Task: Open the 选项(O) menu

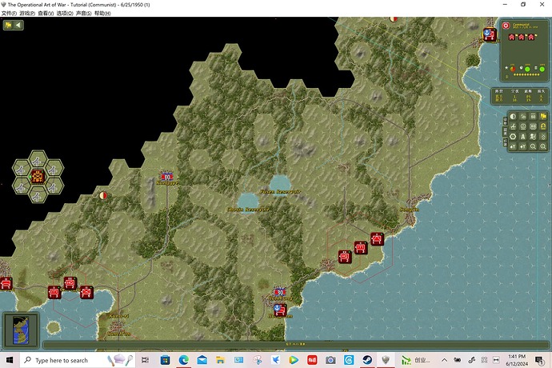Action: [65, 14]
